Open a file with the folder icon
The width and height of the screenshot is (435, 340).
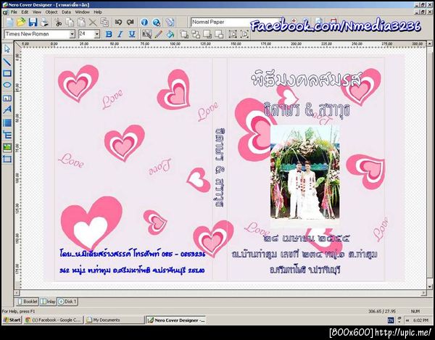[21, 22]
